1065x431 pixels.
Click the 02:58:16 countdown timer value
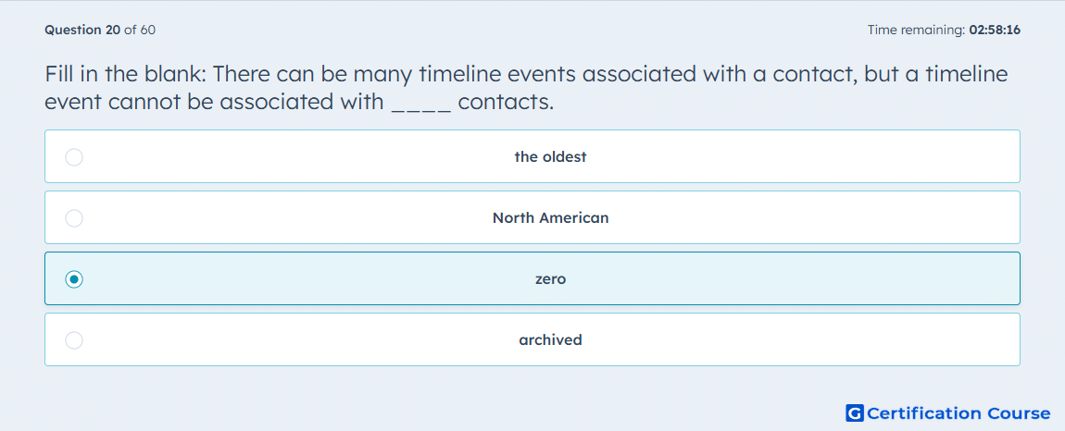995,30
